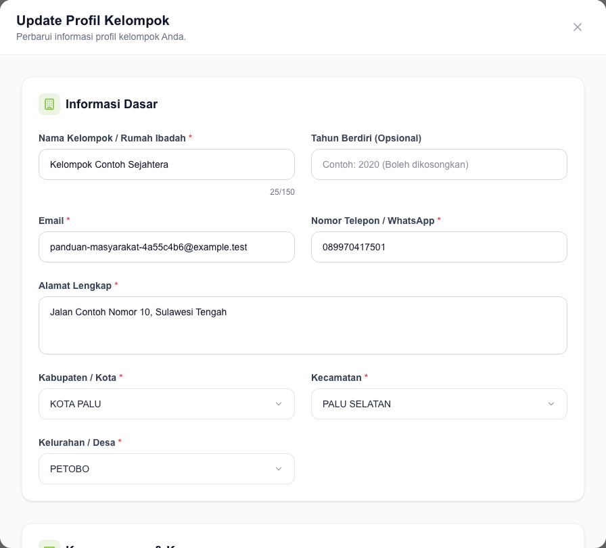The width and height of the screenshot is (606, 548).
Task: Focus the Tahun Berdiri input field
Action: (x=439, y=164)
